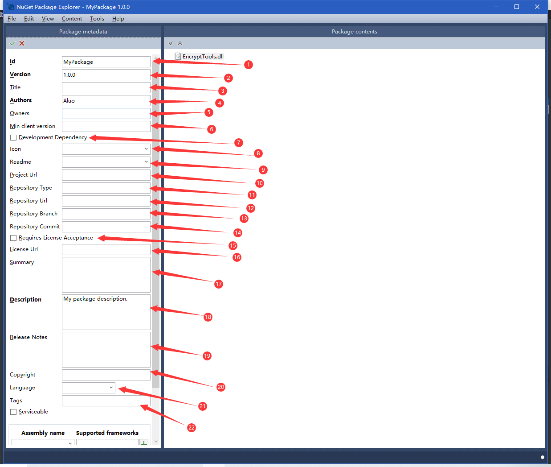Click the Description text area
The height and width of the screenshot is (467, 551).
point(106,312)
